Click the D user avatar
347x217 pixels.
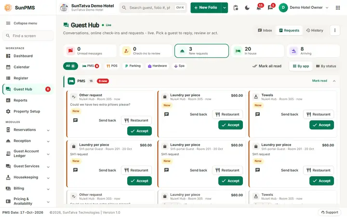tap(283, 8)
